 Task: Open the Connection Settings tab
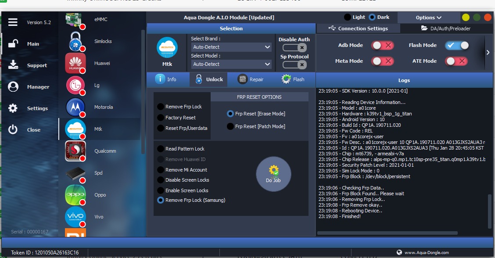(x=359, y=29)
